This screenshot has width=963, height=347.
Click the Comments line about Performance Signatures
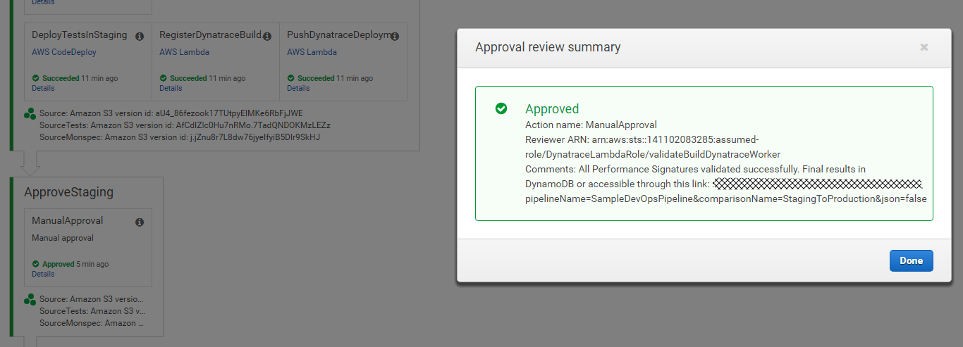pyautogui.click(x=695, y=169)
